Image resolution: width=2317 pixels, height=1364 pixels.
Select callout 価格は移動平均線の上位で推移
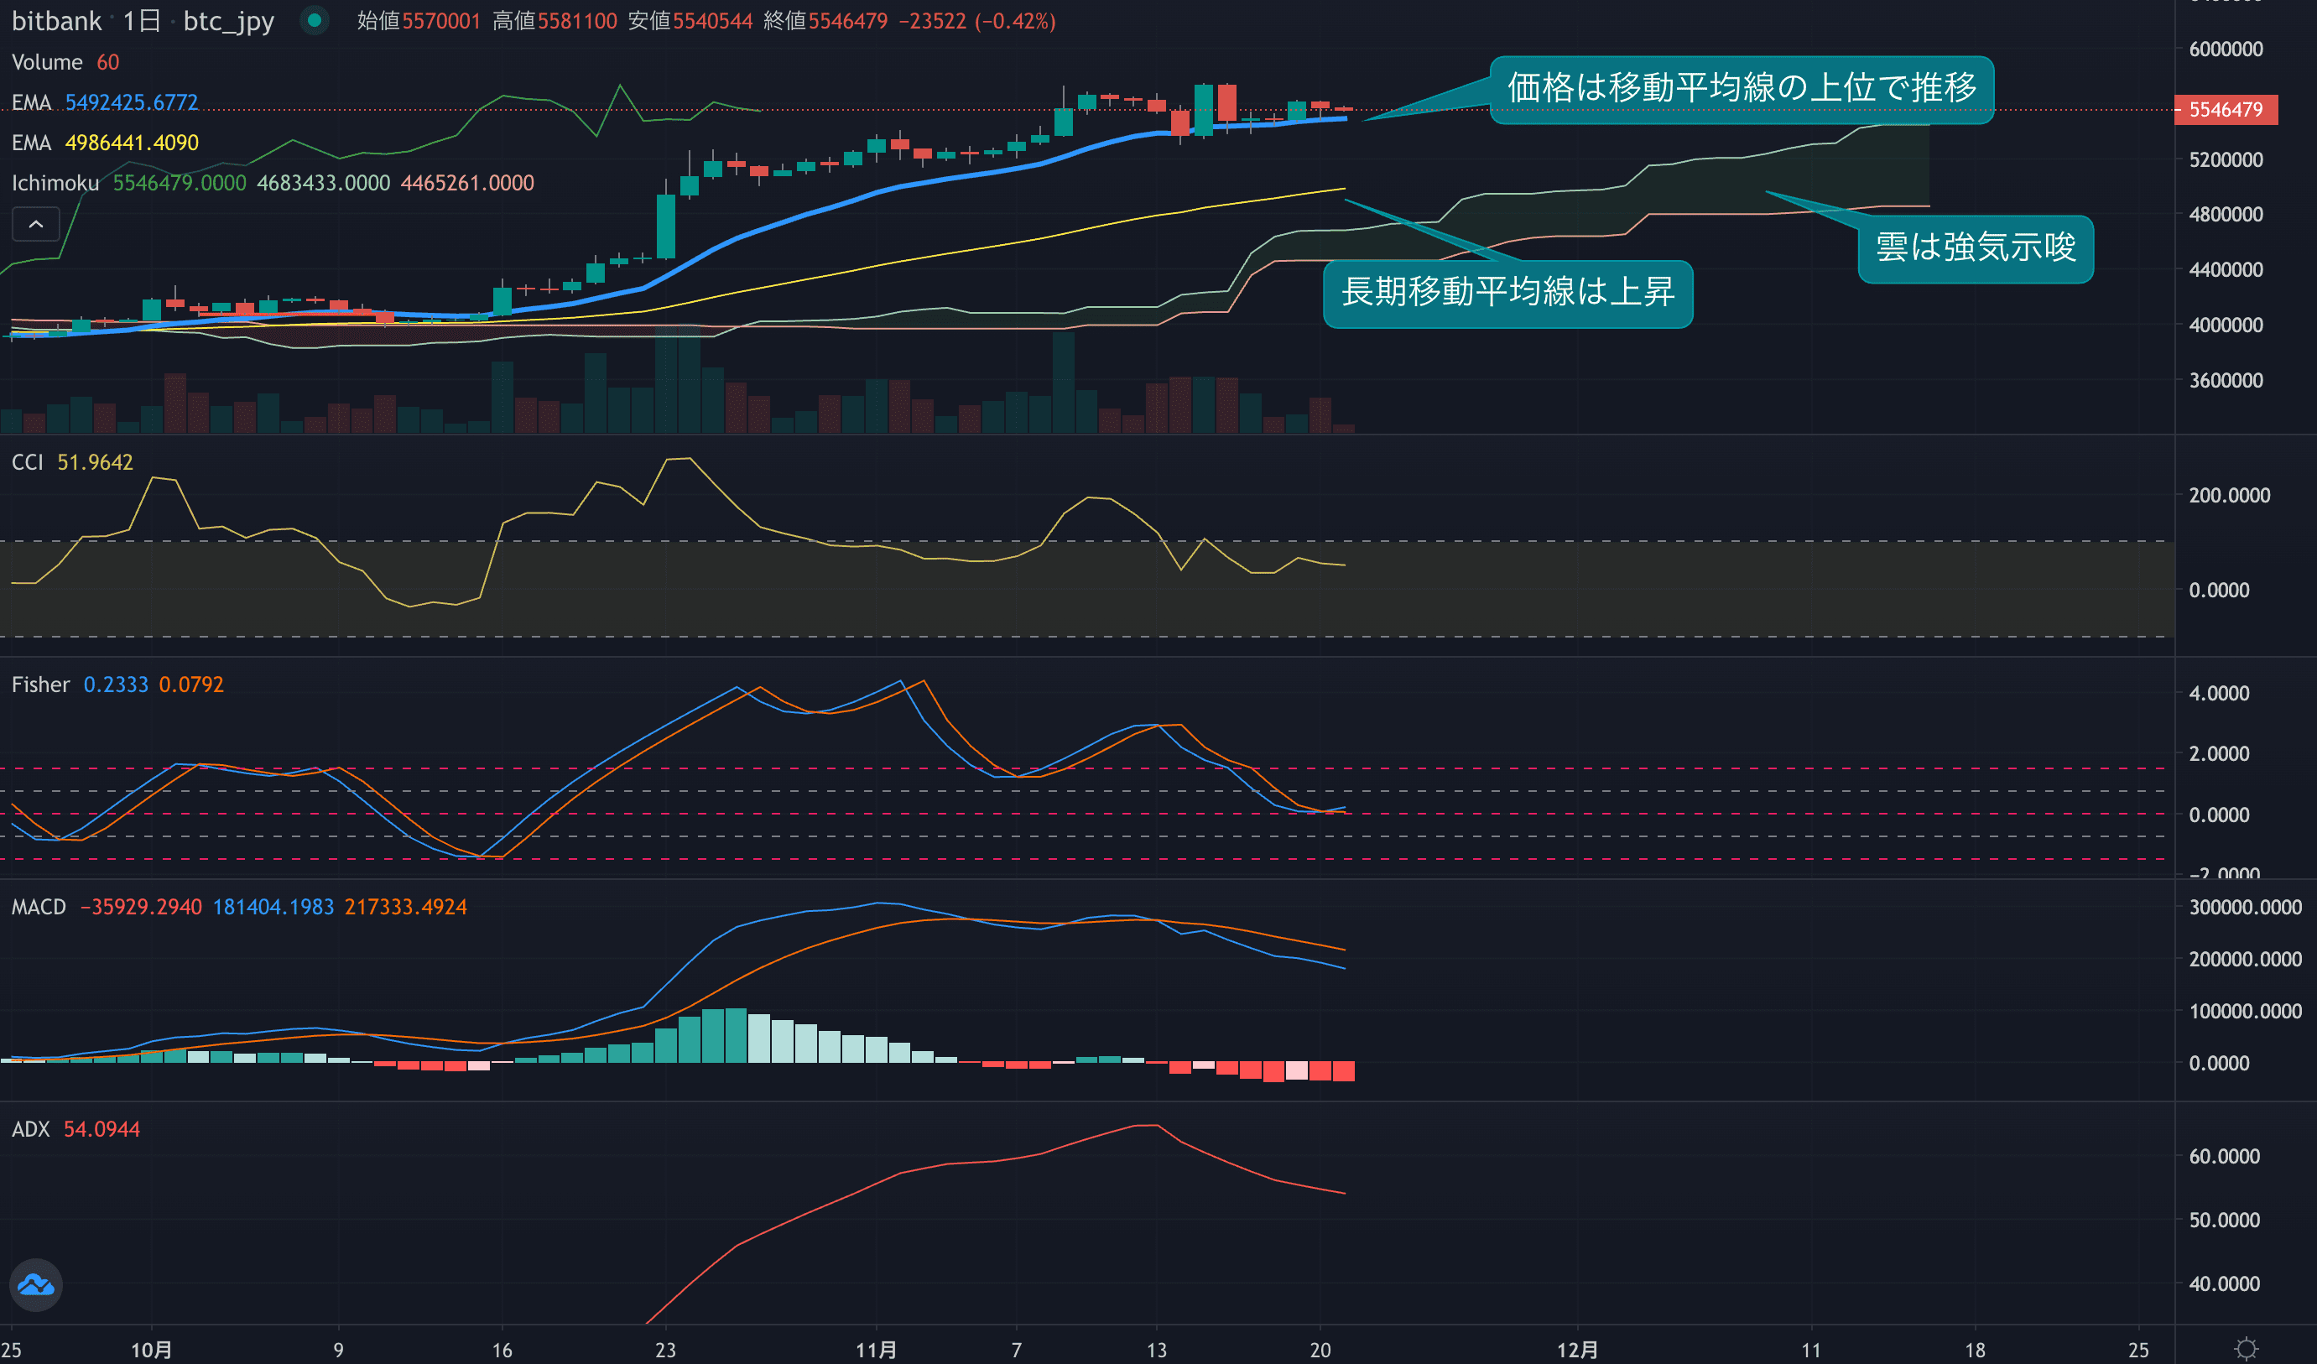point(1741,89)
